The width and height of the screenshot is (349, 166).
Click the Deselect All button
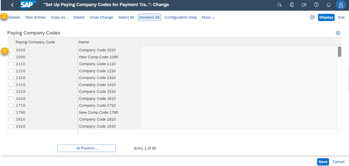click(x=149, y=17)
